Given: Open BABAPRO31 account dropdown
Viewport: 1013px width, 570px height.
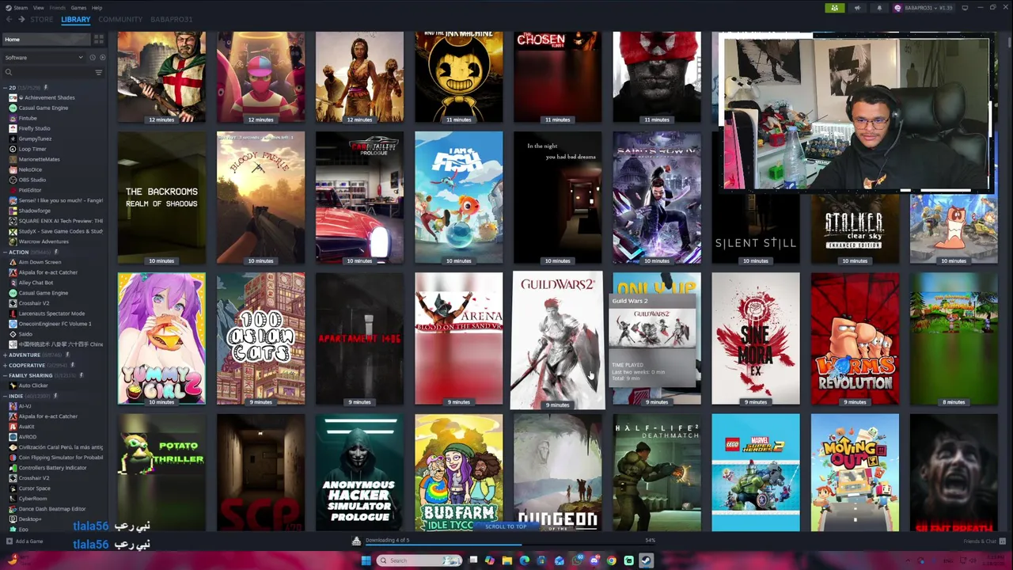Looking at the screenshot, I should coord(923,8).
